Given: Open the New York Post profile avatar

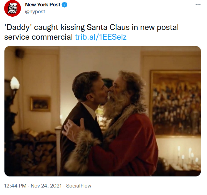Looking at the screenshot, I should tap(13, 8).
